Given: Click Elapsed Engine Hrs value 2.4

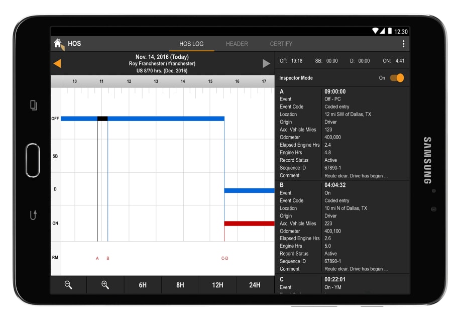Looking at the screenshot, I should pos(327,145).
